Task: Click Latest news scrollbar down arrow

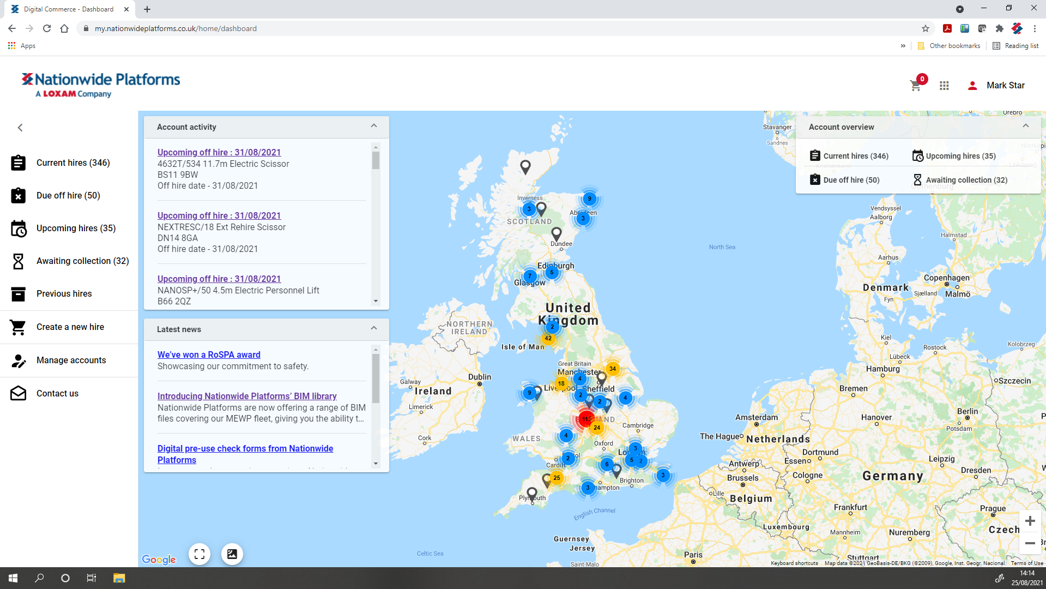Action: click(x=376, y=464)
